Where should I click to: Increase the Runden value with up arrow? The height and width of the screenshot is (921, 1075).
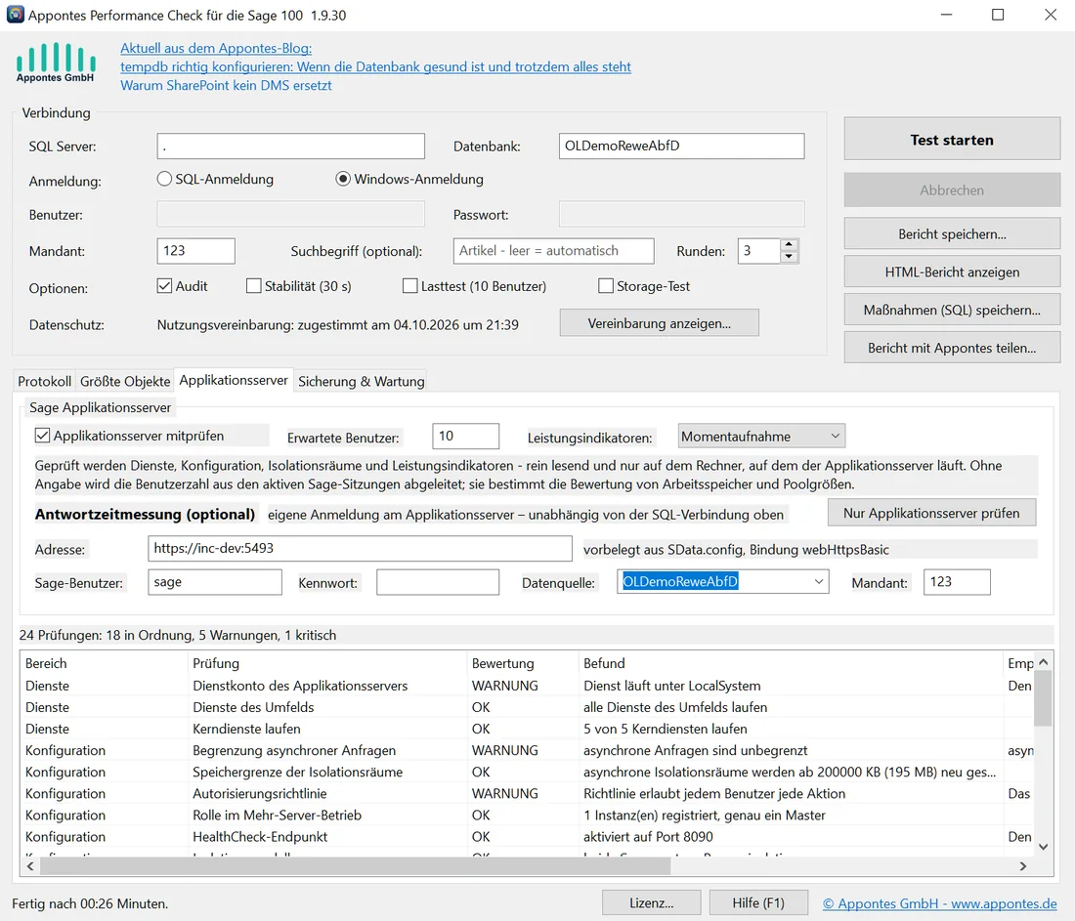coord(789,244)
